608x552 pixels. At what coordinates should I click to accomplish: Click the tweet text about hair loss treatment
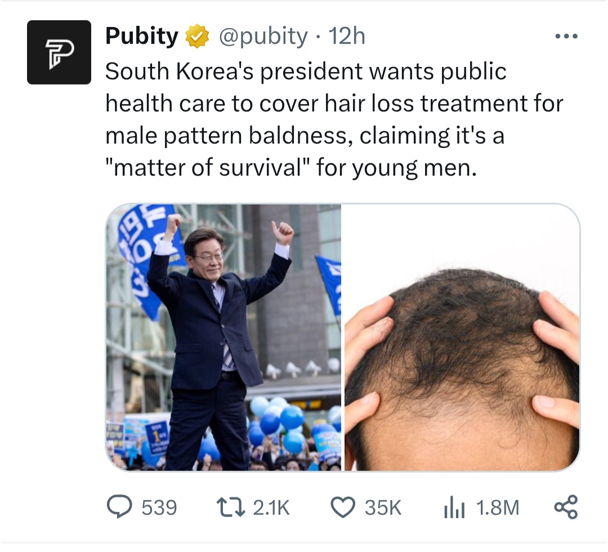(x=334, y=119)
